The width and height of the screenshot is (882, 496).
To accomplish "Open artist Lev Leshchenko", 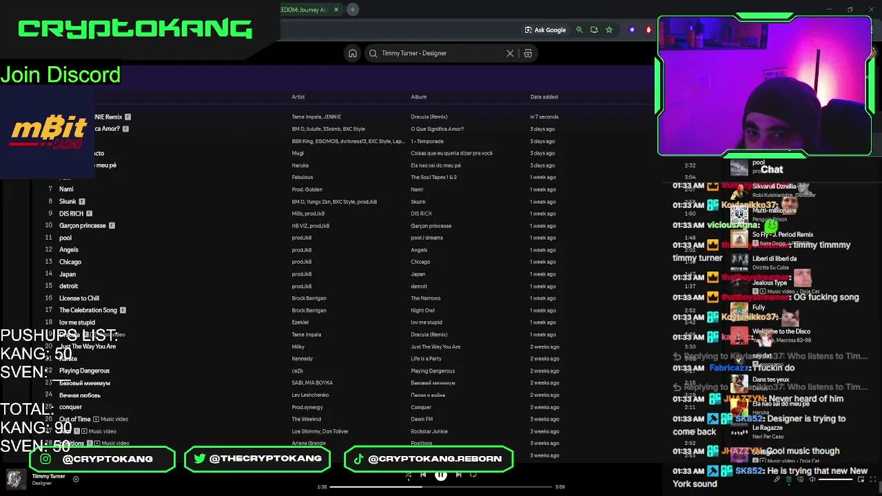I will pos(310,395).
